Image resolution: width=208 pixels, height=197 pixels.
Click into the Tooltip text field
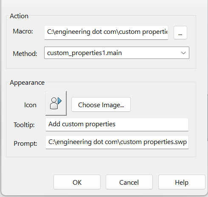click(117, 125)
